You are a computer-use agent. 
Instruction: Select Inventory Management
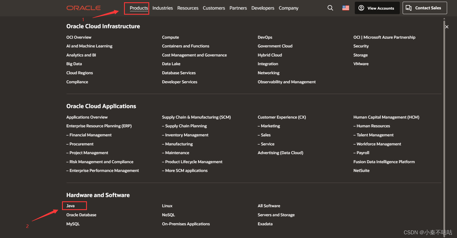click(x=185, y=135)
